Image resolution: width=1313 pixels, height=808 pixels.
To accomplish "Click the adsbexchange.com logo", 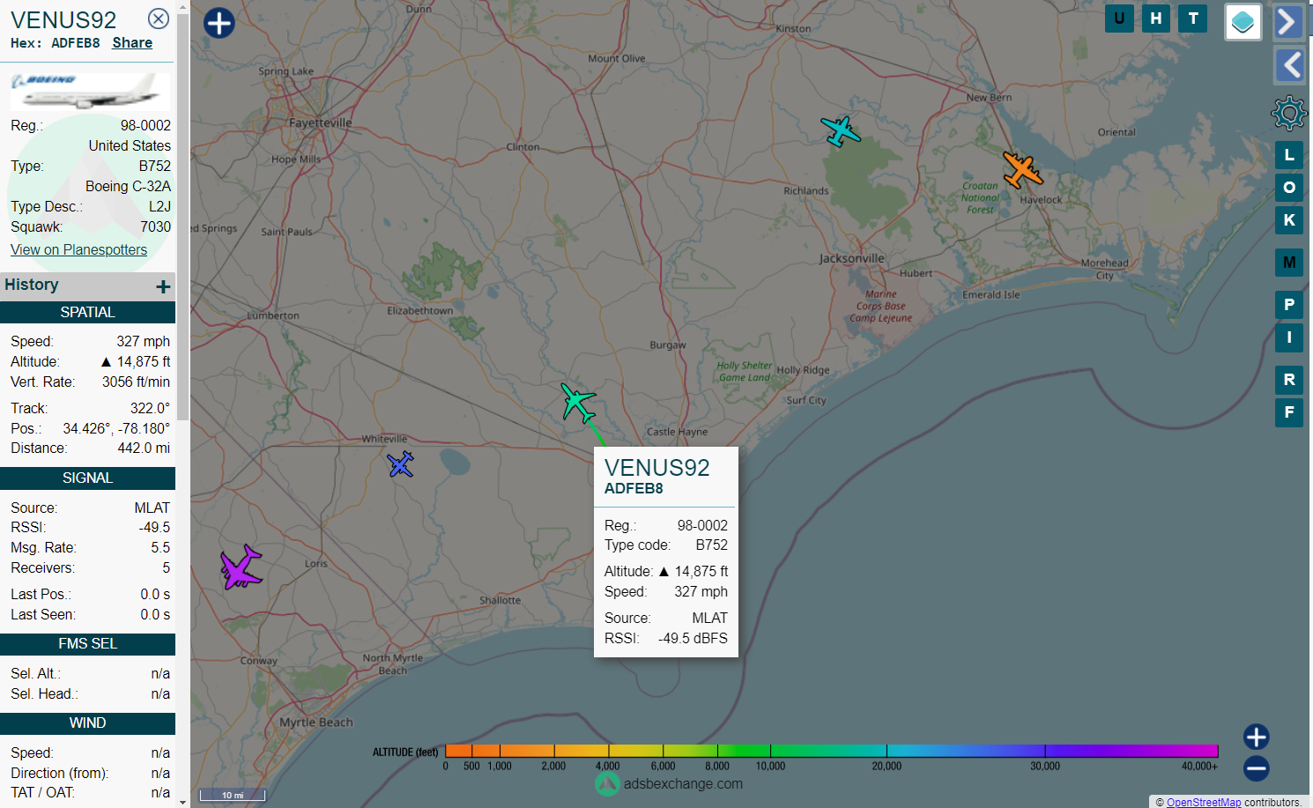I will pos(670,783).
